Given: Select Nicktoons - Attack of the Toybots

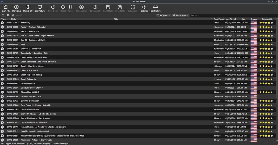Looking at the screenshot, I should [36, 140].
